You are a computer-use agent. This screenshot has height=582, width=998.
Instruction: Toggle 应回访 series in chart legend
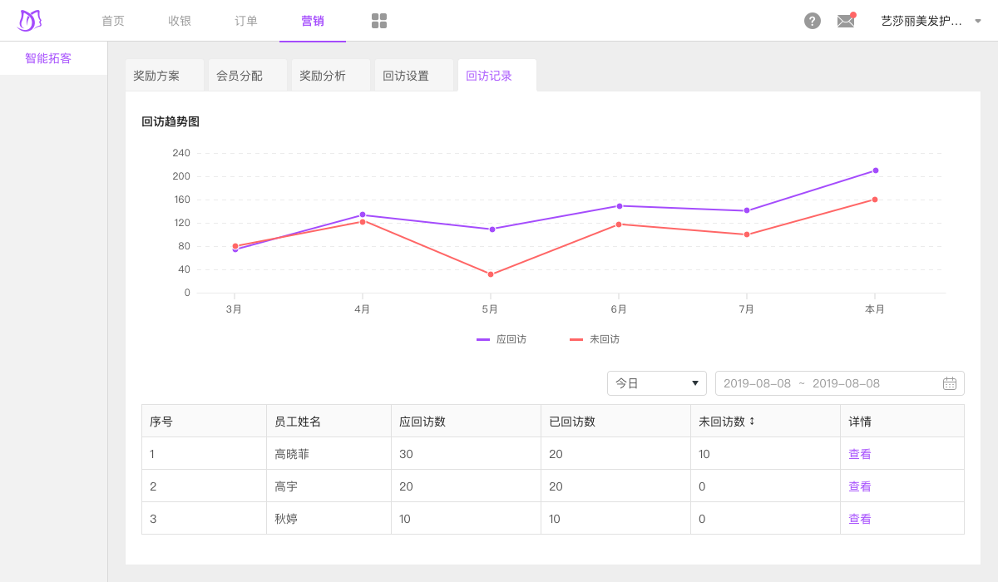point(501,339)
